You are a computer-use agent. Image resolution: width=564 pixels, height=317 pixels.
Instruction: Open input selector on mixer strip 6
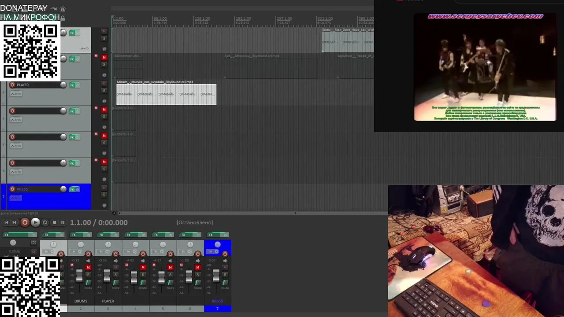(x=186, y=251)
